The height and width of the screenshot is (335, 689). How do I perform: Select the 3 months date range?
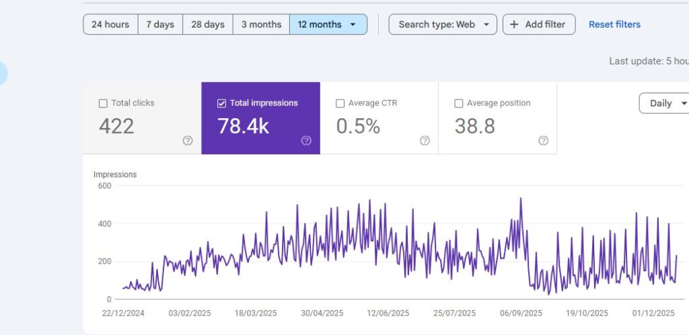click(261, 25)
